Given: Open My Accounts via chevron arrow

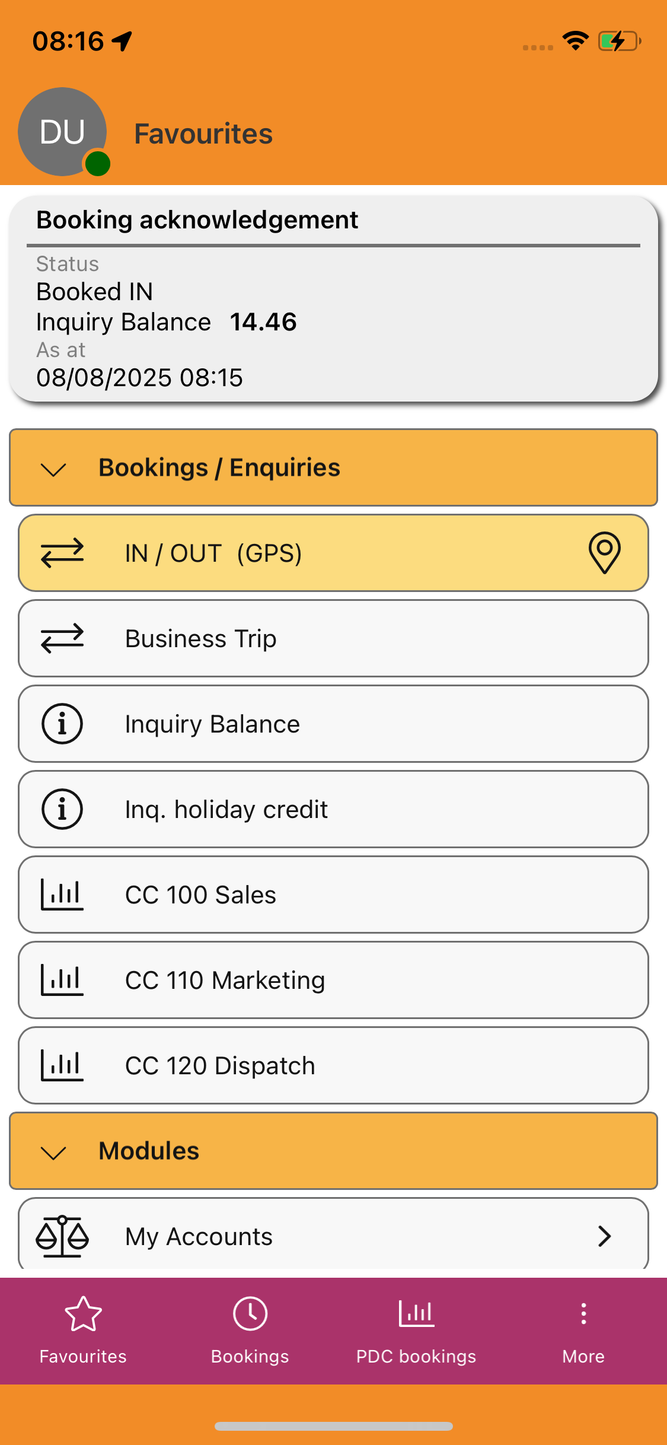Looking at the screenshot, I should pos(604,1236).
